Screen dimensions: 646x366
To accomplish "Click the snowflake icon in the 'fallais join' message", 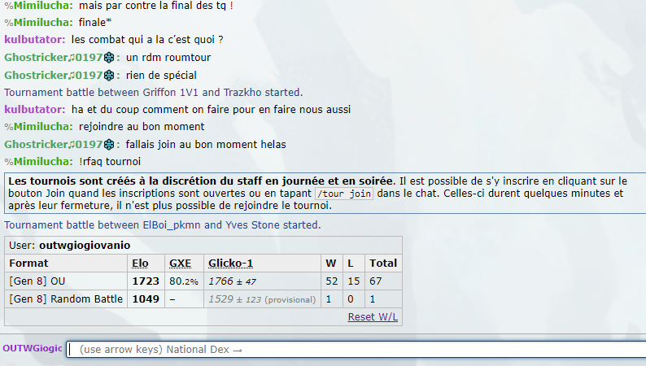I will tap(109, 145).
